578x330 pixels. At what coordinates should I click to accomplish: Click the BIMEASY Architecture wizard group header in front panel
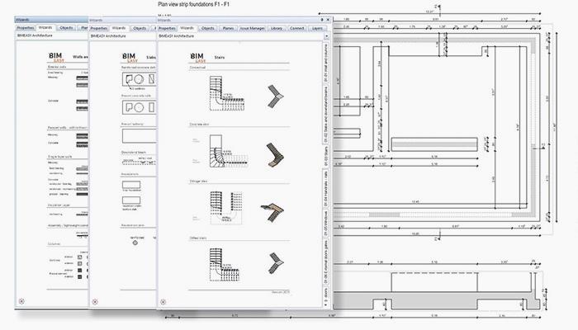178,36
